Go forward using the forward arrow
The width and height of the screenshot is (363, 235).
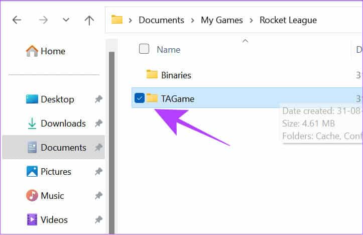point(43,20)
